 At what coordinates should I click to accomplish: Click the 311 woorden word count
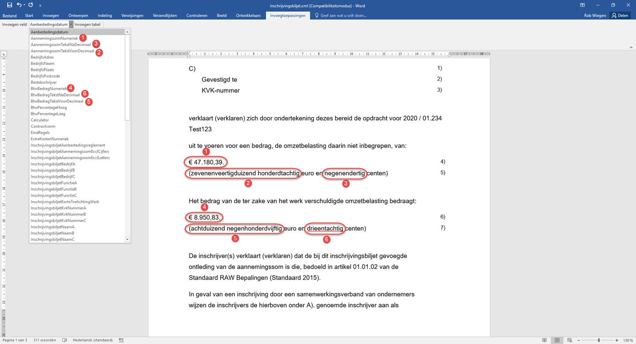point(45,340)
